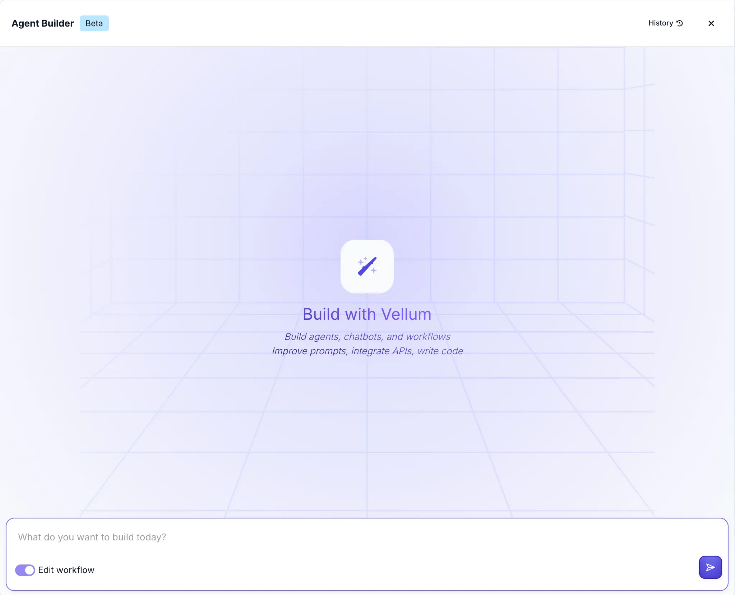Click the Agent Builder title
The width and height of the screenshot is (735, 595).
coord(42,23)
